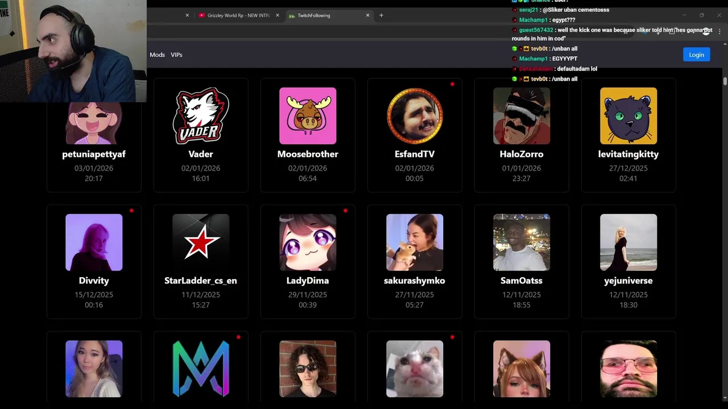Image resolution: width=728 pixels, height=409 pixels.
Task: Click chat username guest567432
Action: tap(536, 30)
